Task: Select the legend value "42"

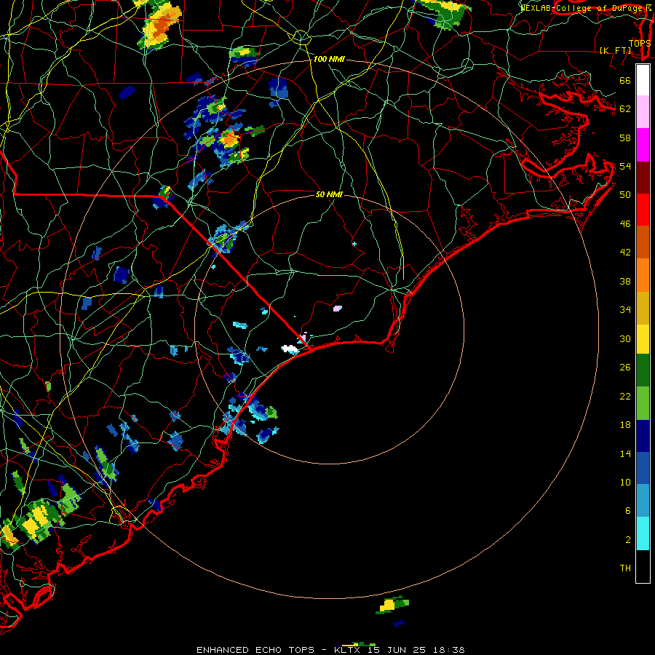Action: (x=625, y=252)
